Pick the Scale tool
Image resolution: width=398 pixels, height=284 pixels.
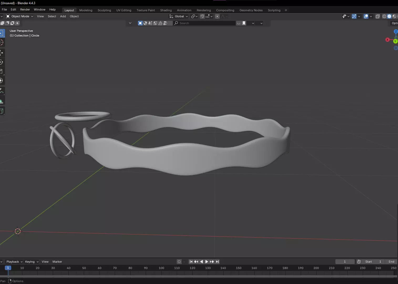click(x=2, y=71)
